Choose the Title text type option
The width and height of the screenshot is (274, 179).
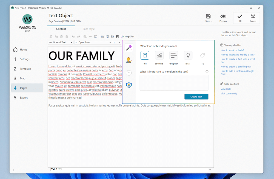point(145,55)
